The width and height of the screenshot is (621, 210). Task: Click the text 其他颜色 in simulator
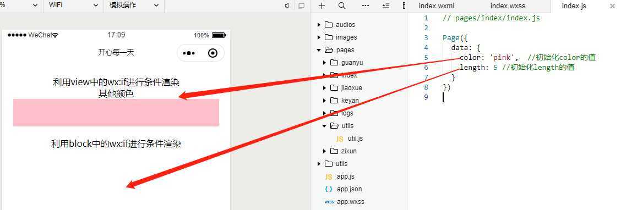tap(116, 94)
